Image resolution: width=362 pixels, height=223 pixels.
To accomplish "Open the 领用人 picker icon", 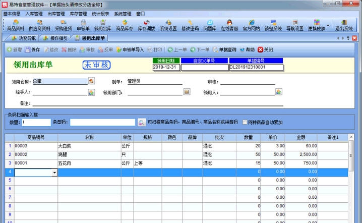I will coord(278,92).
